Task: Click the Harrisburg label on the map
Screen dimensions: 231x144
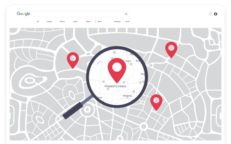Action: [x=127, y=96]
